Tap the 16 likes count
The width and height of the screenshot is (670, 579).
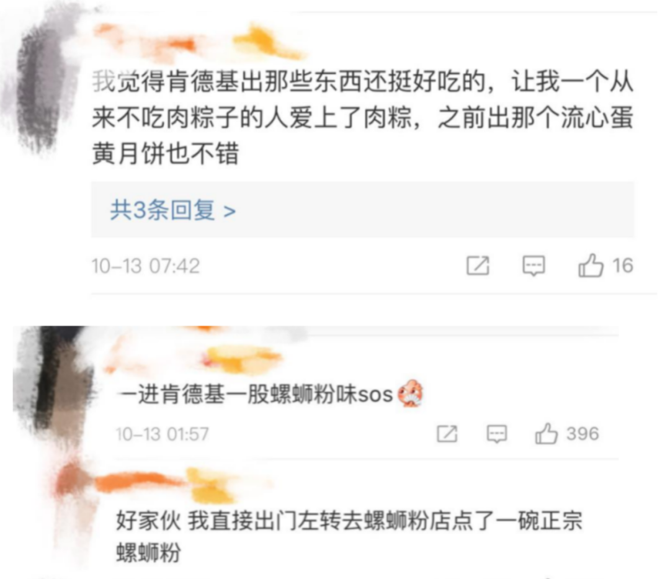tap(623, 266)
